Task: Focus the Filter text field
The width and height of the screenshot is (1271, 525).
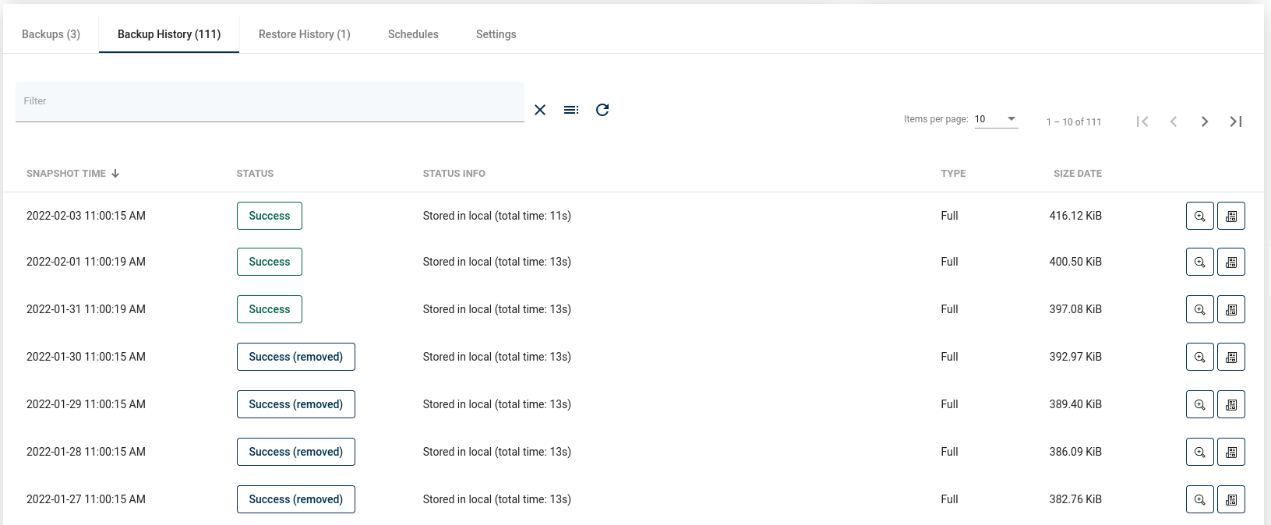Action: click(x=269, y=101)
